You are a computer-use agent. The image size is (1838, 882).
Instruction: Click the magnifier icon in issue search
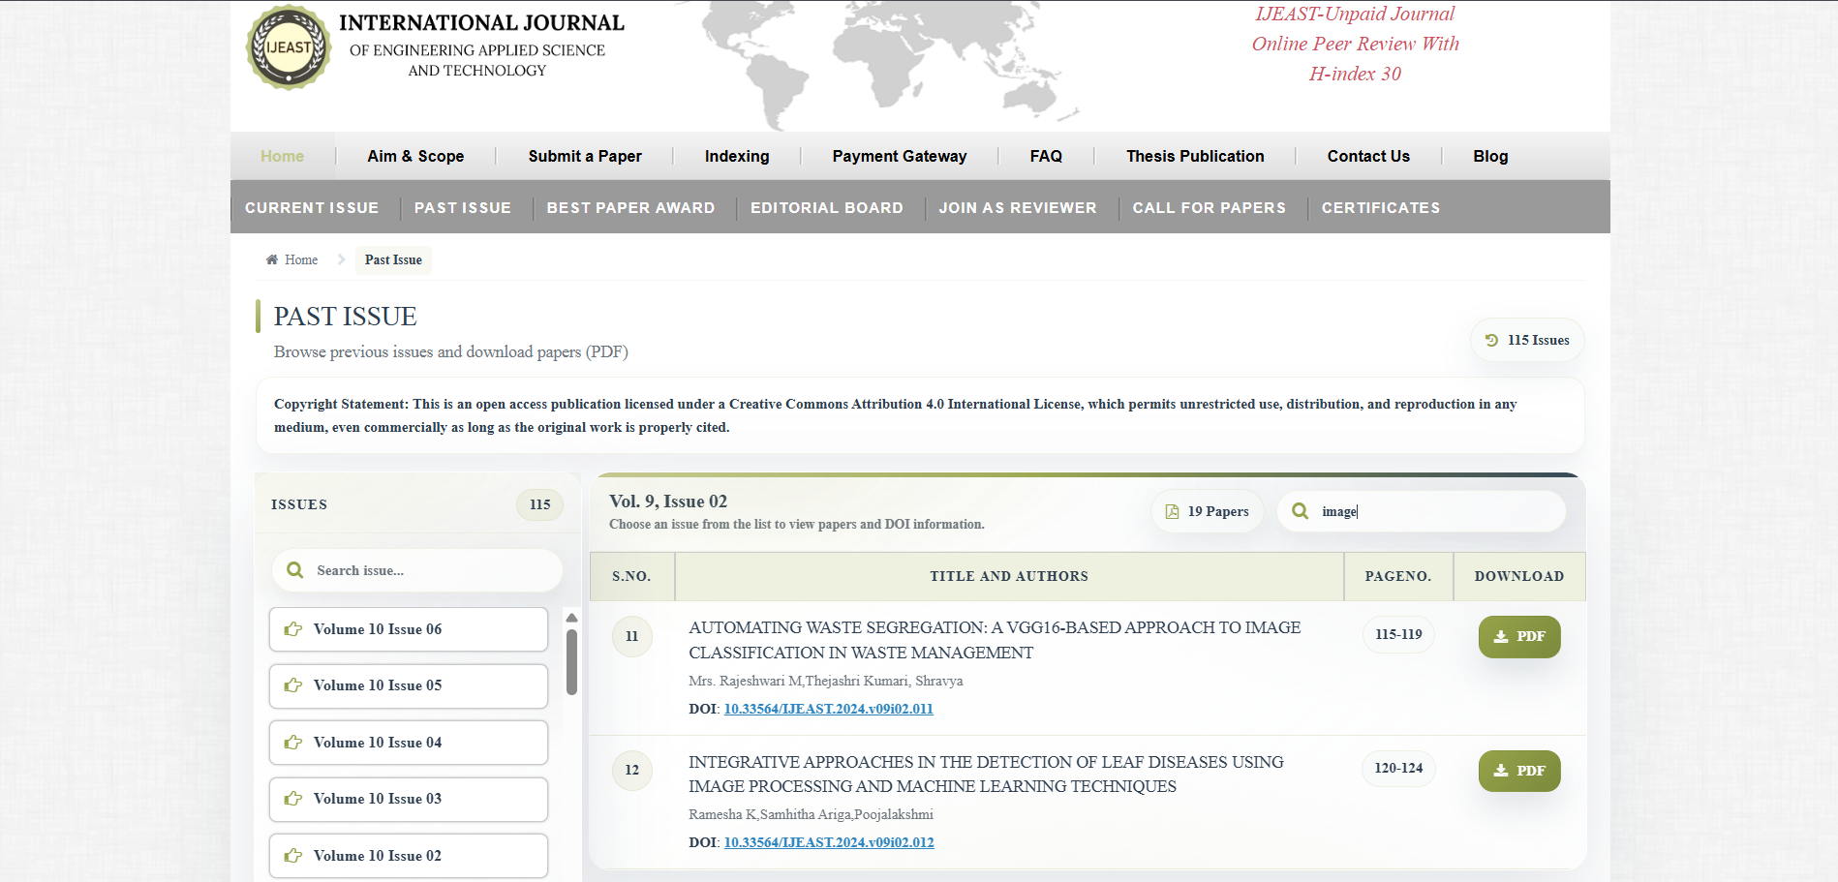click(295, 570)
